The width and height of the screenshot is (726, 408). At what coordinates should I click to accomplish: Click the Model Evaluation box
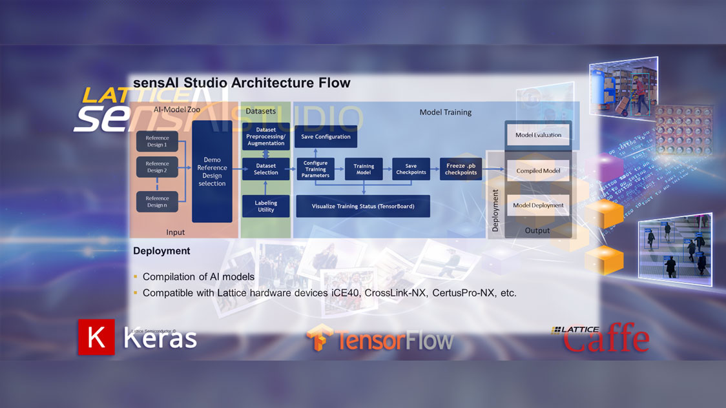tap(538, 135)
